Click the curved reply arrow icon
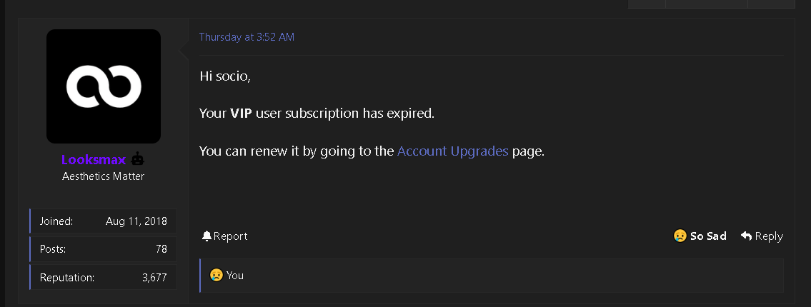This screenshot has height=307, width=811. tap(746, 236)
